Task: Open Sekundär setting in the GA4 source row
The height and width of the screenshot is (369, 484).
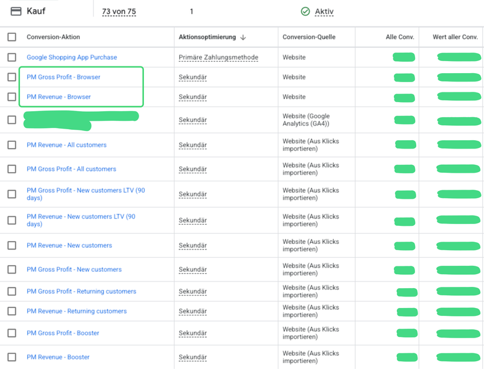Action: pos(192,120)
